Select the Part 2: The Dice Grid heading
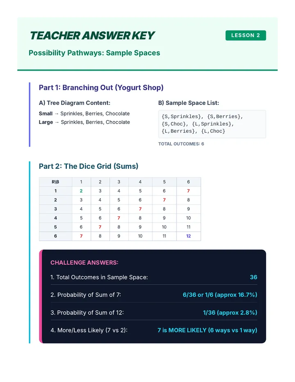This screenshot has width=295, height=382. click(x=88, y=166)
